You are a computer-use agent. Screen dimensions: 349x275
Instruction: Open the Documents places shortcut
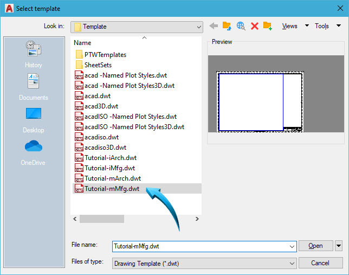pyautogui.click(x=34, y=87)
